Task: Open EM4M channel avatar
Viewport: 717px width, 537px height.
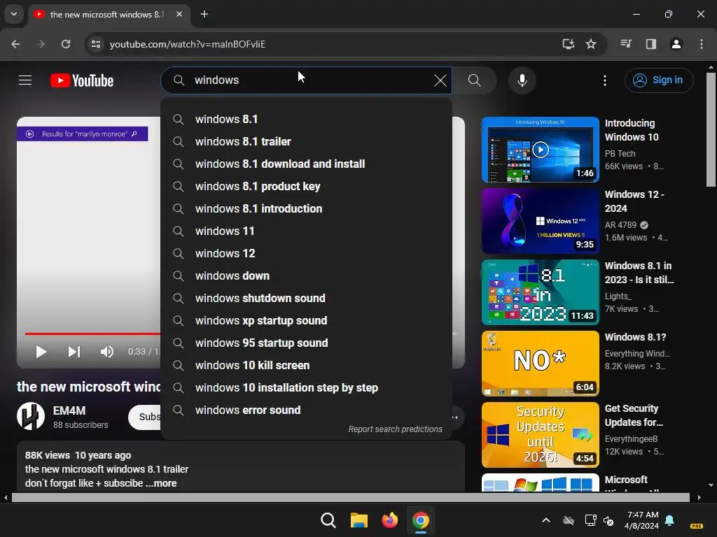Action: click(31, 417)
